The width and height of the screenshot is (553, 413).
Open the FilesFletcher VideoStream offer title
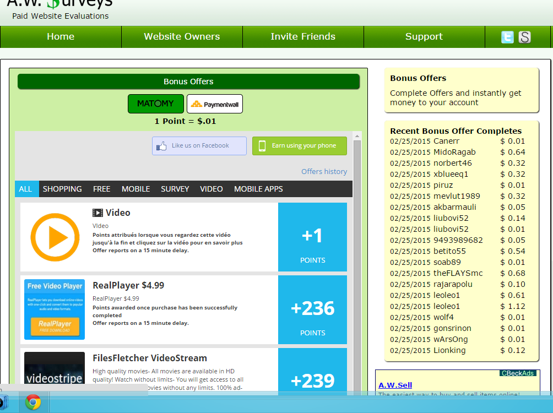point(150,358)
